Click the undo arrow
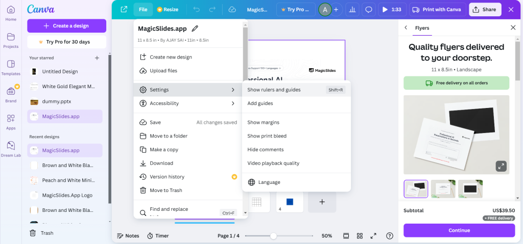 197,10
